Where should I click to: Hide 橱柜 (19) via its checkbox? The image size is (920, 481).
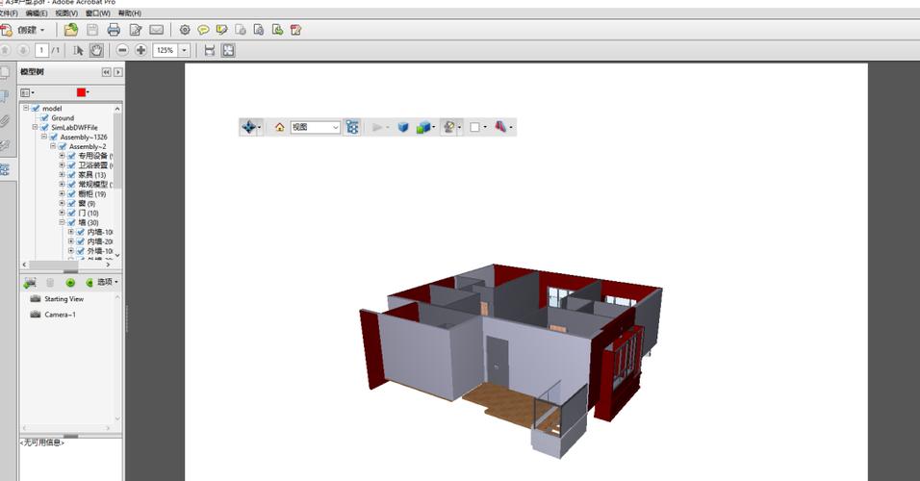pos(71,193)
